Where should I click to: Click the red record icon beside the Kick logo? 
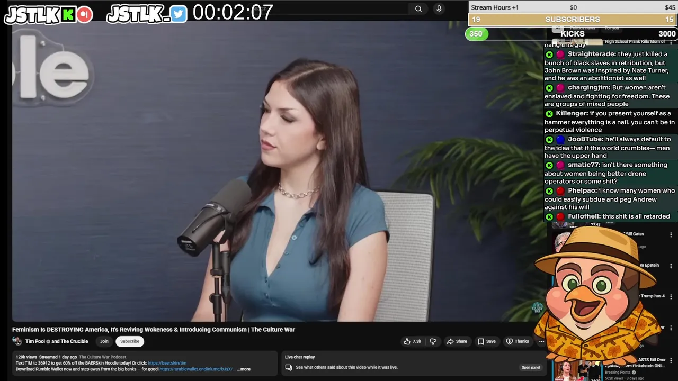[84, 15]
